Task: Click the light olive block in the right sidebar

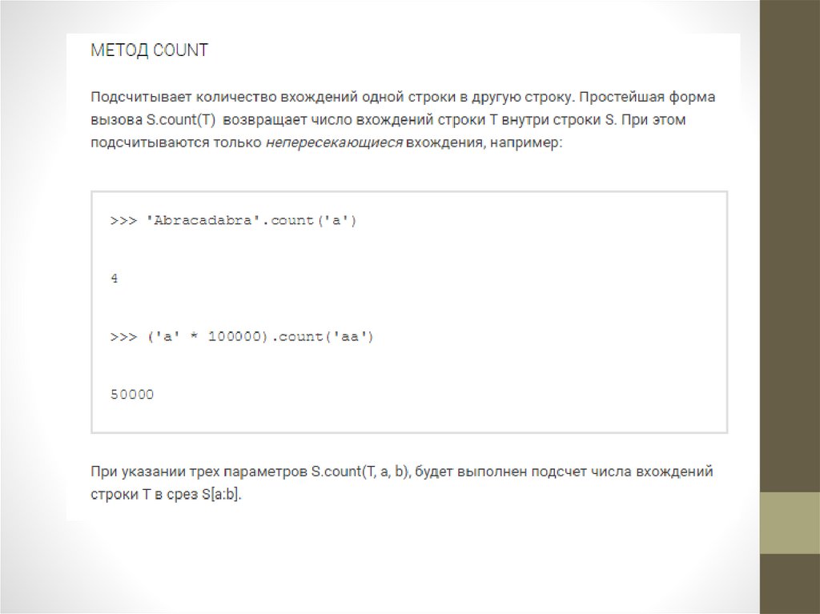Action: click(790, 523)
